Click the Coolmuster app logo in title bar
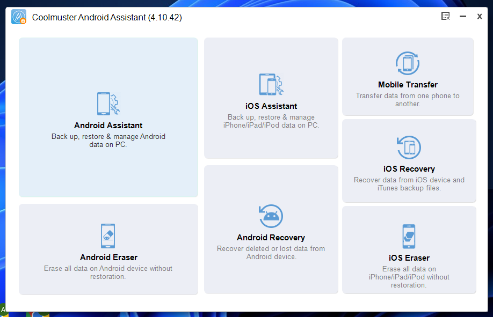 [x=19, y=17]
